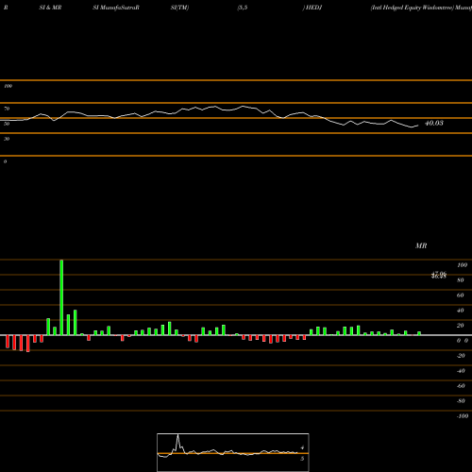Click the 'SI(TM)' header text

coord(179,8)
